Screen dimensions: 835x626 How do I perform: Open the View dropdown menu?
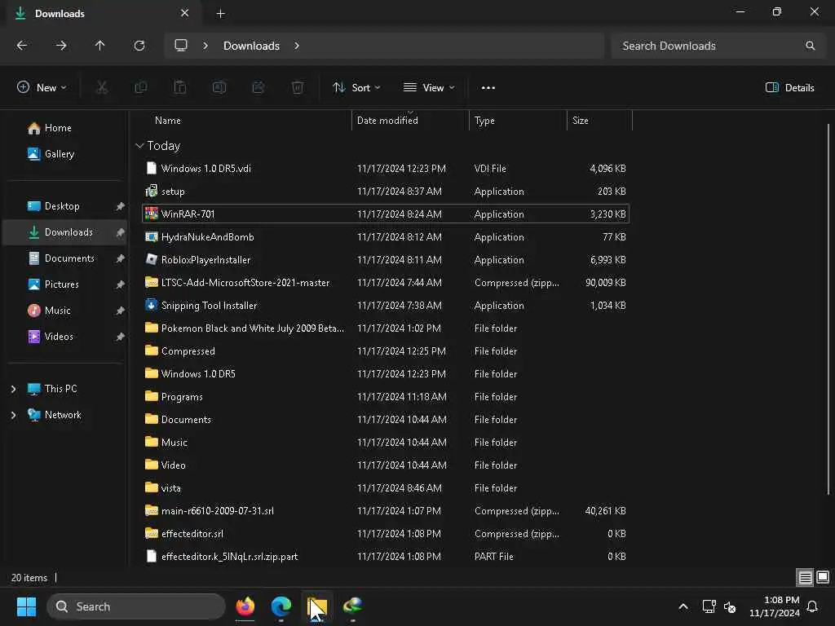[429, 88]
